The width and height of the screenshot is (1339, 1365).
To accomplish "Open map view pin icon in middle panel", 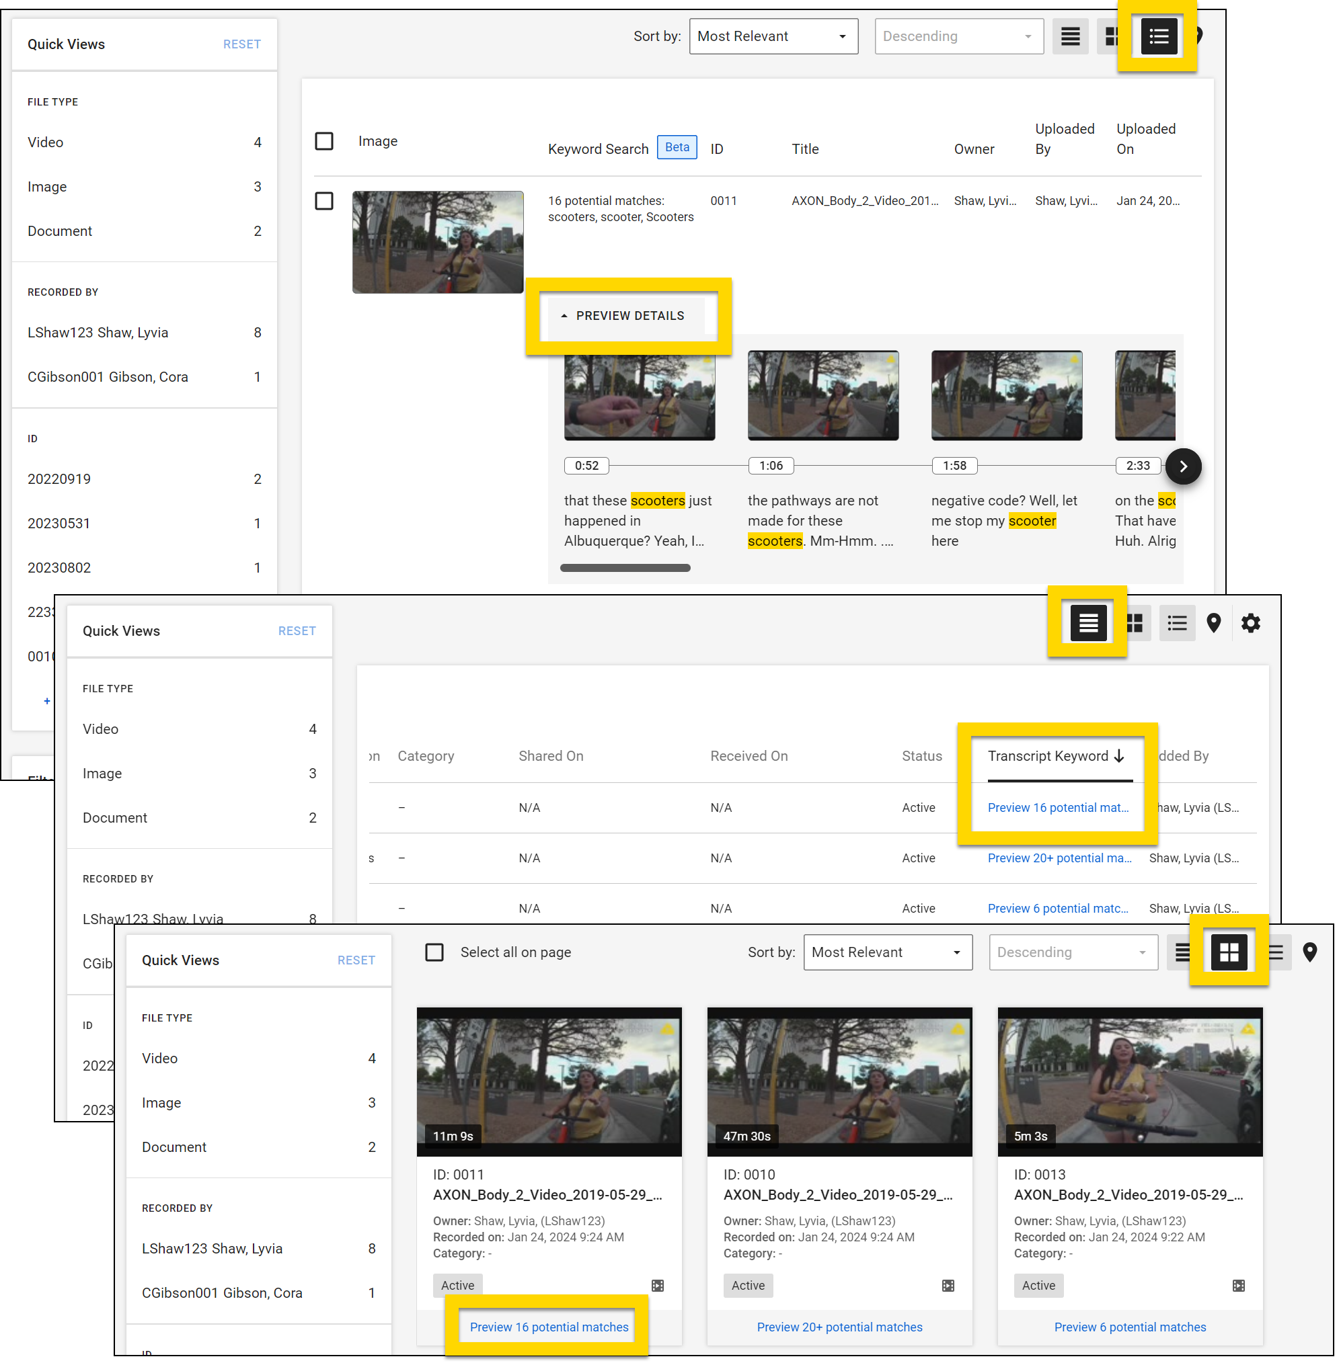I will (1213, 623).
